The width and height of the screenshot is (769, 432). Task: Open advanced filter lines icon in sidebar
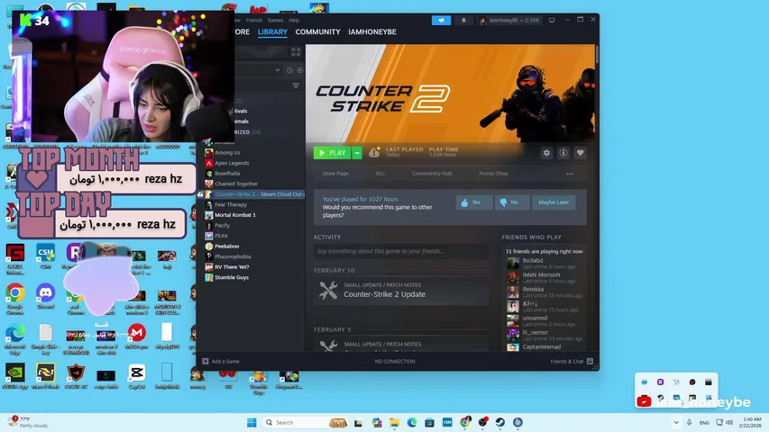tap(296, 85)
